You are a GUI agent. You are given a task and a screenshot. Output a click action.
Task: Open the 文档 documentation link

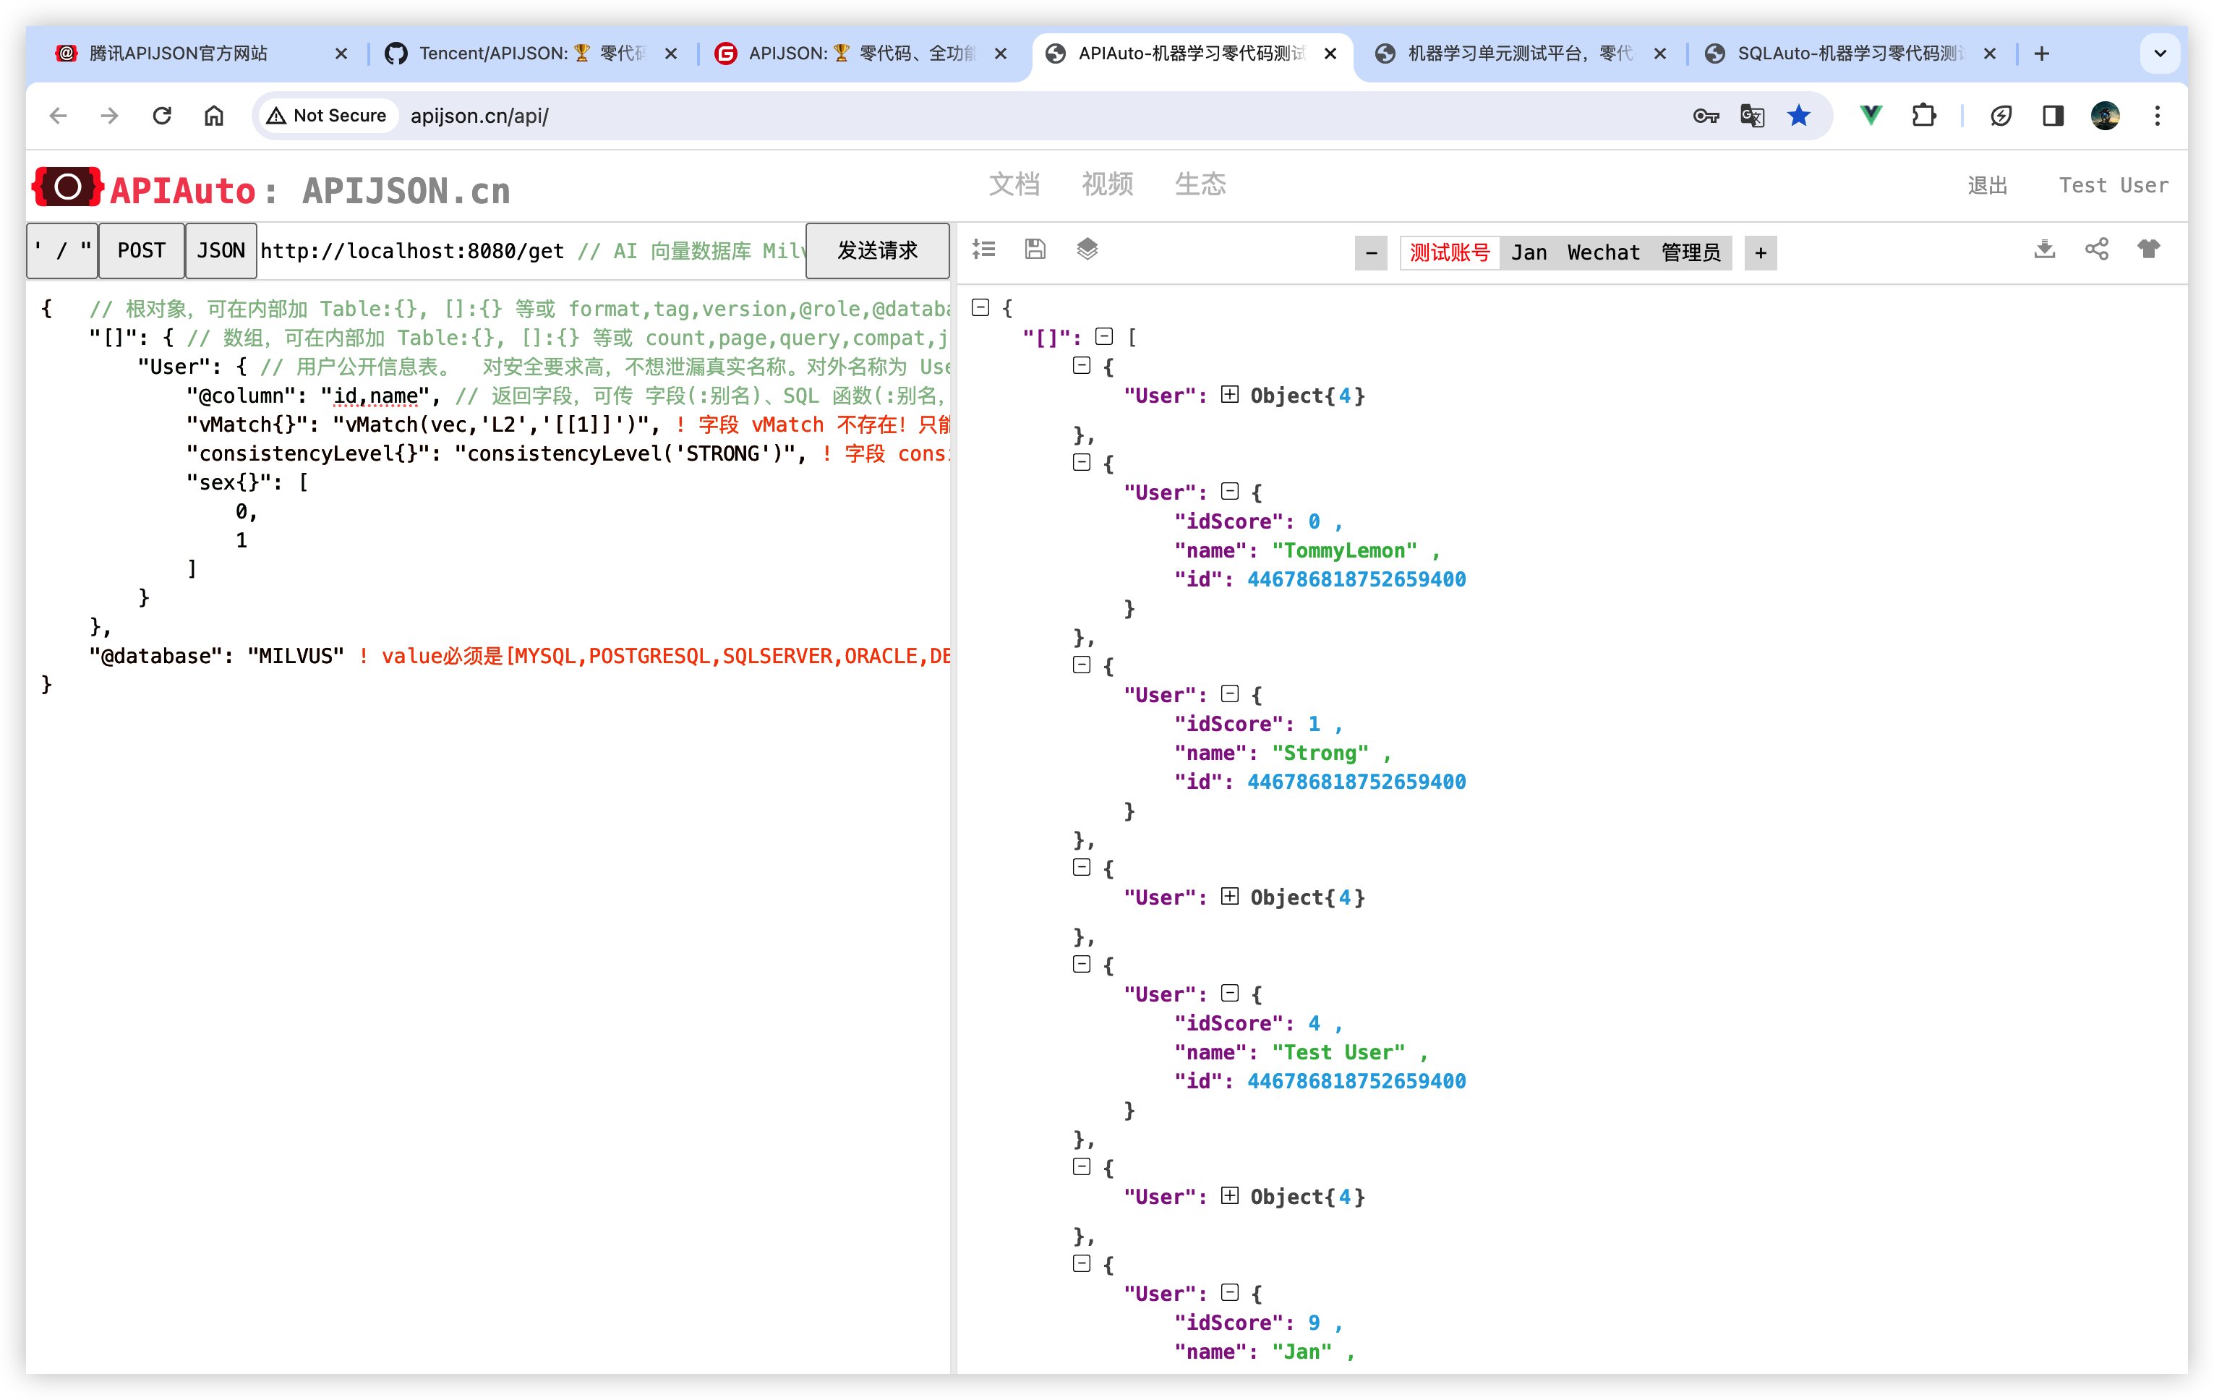tap(1014, 185)
